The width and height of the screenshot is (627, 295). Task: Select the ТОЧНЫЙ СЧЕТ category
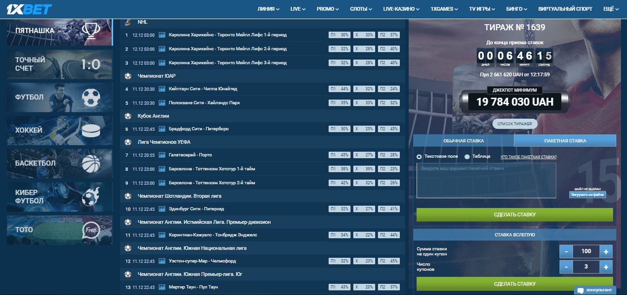coord(60,64)
